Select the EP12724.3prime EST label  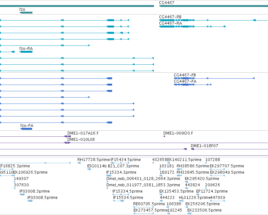[x=212, y=191]
